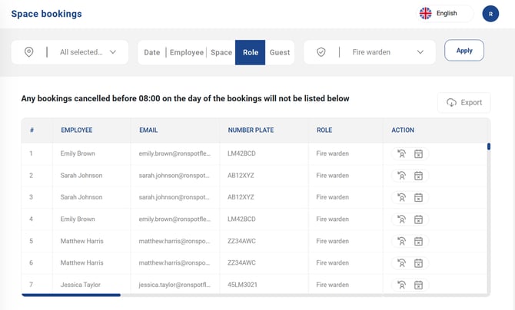The image size is (515, 310).
Task: Click reassign user icon in row 1
Action: click(400, 153)
